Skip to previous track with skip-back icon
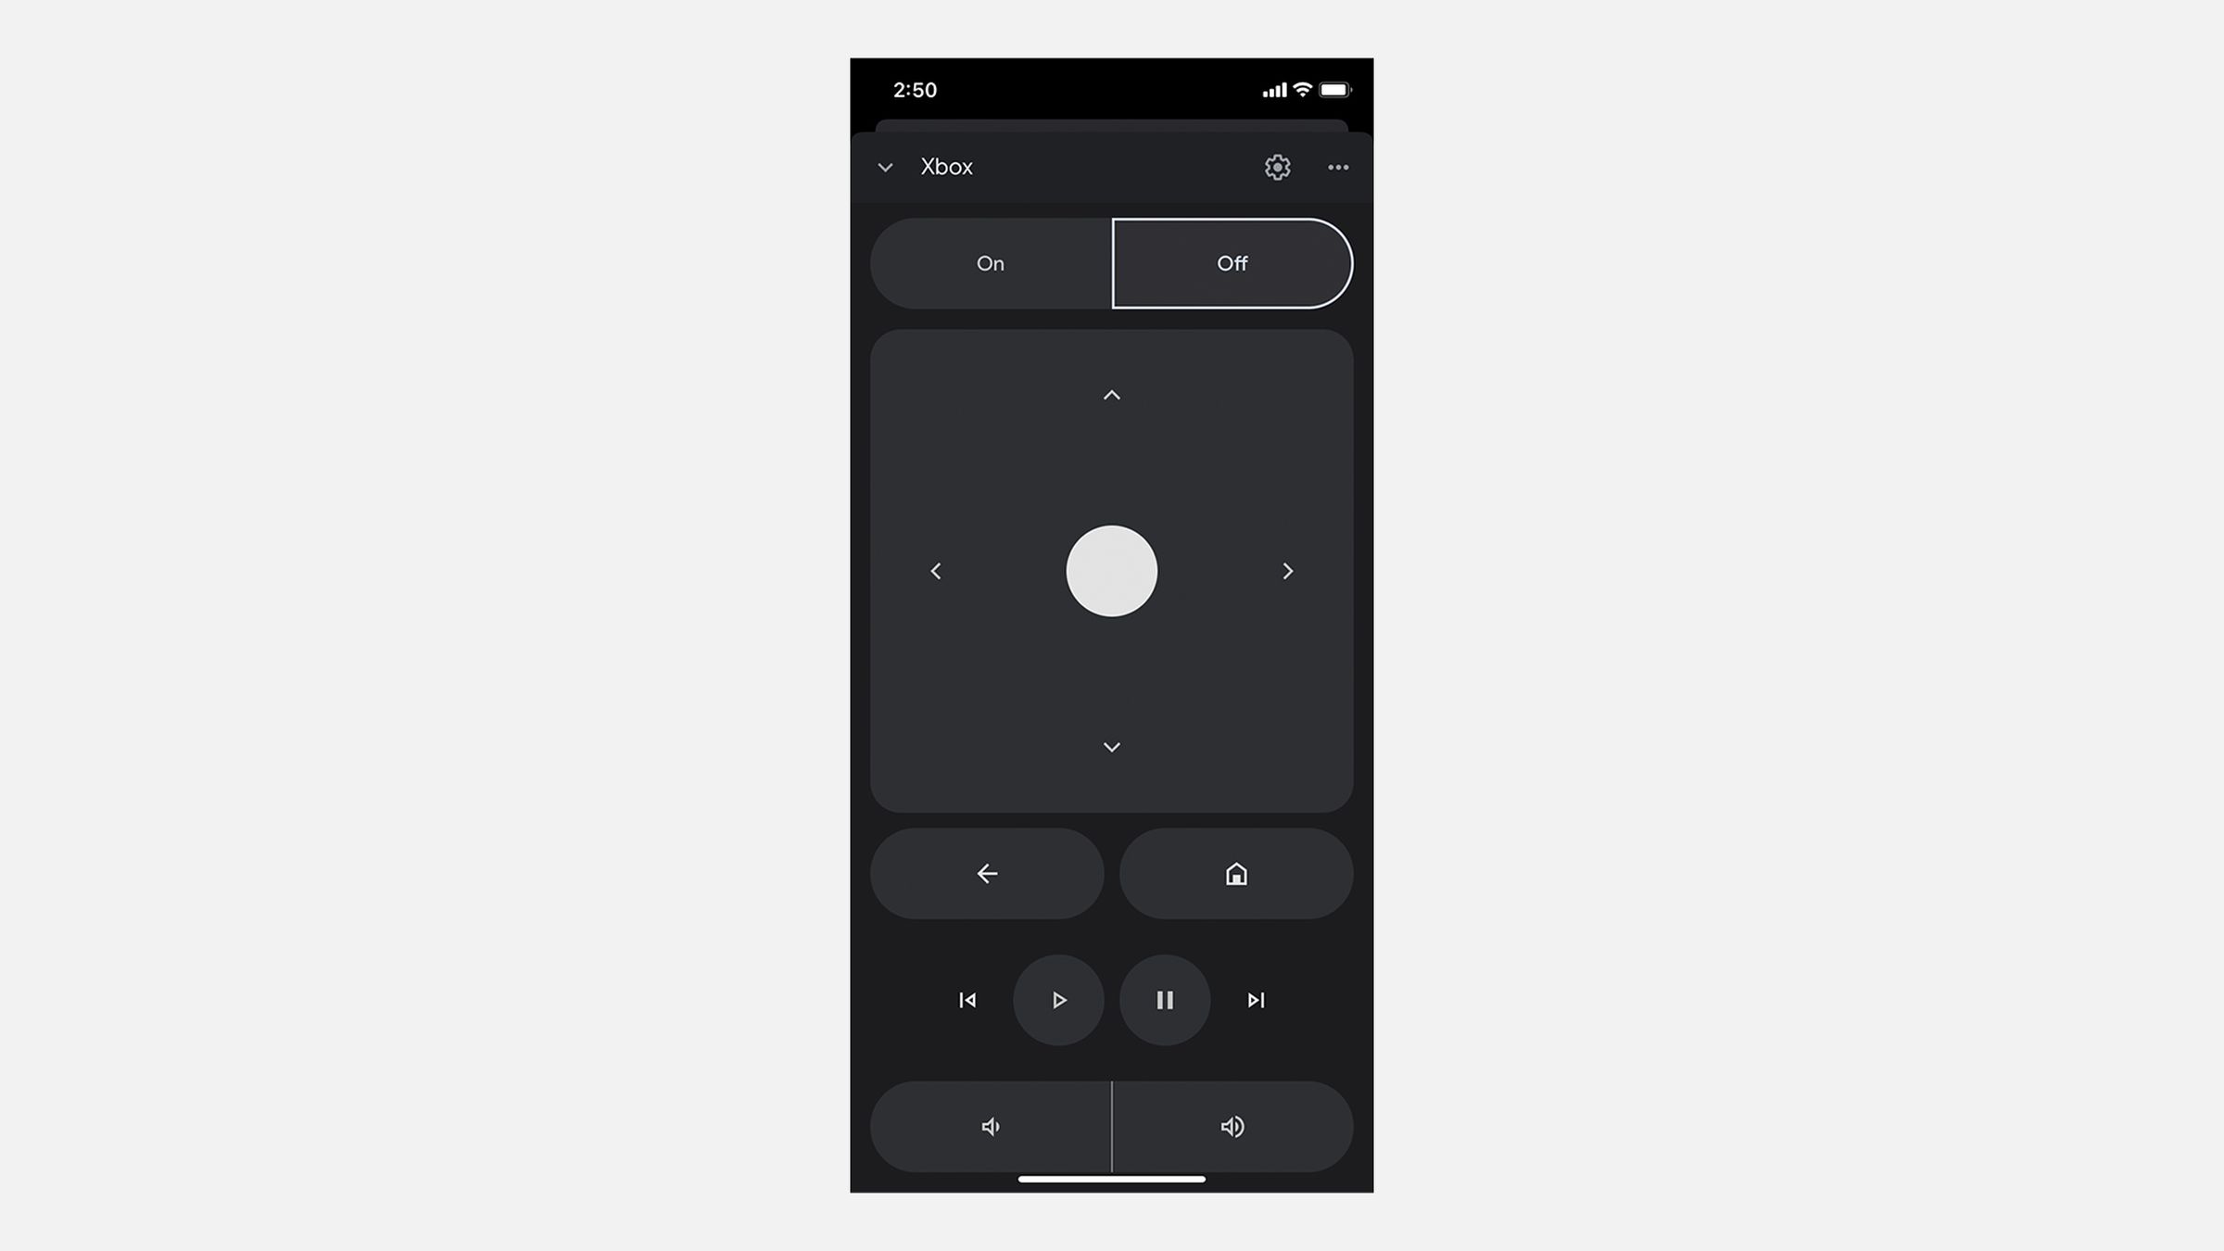The image size is (2224, 1251). [967, 999]
